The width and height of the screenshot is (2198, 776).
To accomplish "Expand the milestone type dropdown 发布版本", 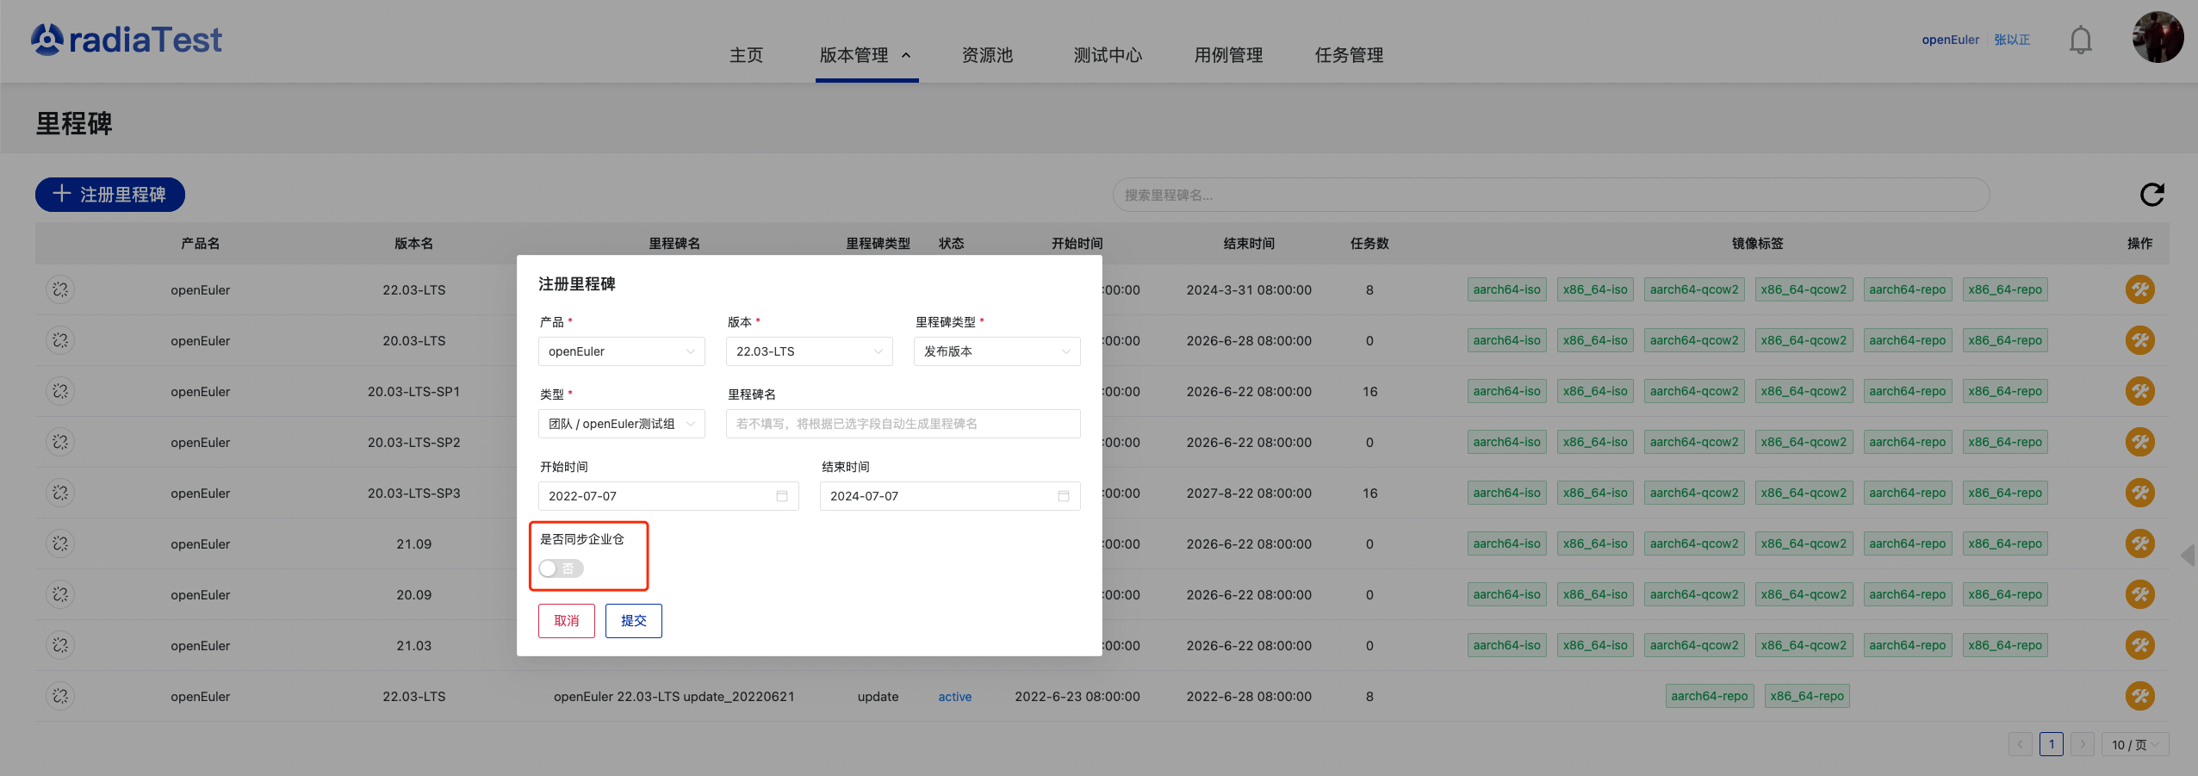I will [x=997, y=351].
